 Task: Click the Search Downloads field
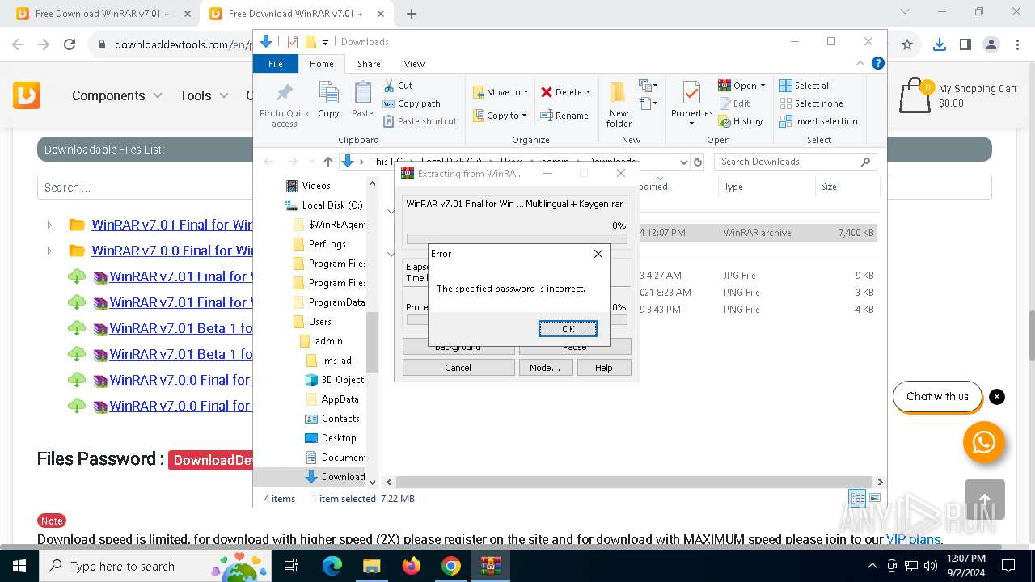coord(796,162)
